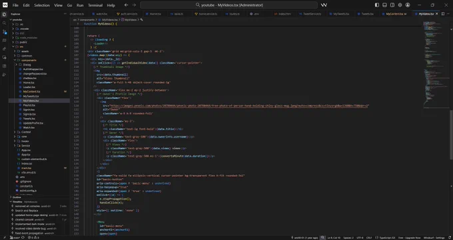Open errors and warnings count in status bar
The image size is (453, 240).
pyautogui.click(x=33, y=238)
